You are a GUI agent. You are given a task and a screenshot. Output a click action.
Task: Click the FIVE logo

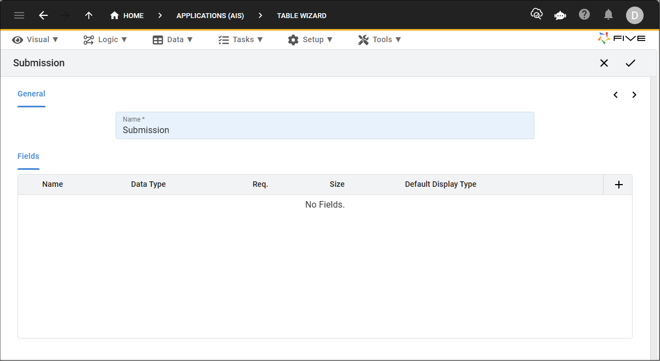pos(621,39)
